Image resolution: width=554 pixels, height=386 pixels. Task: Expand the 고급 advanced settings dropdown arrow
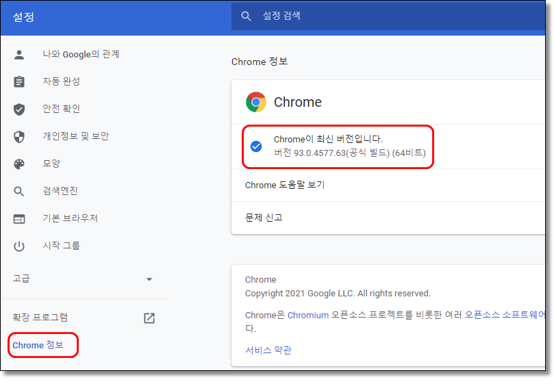click(149, 279)
